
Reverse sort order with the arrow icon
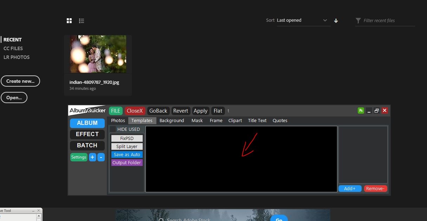[x=336, y=21]
